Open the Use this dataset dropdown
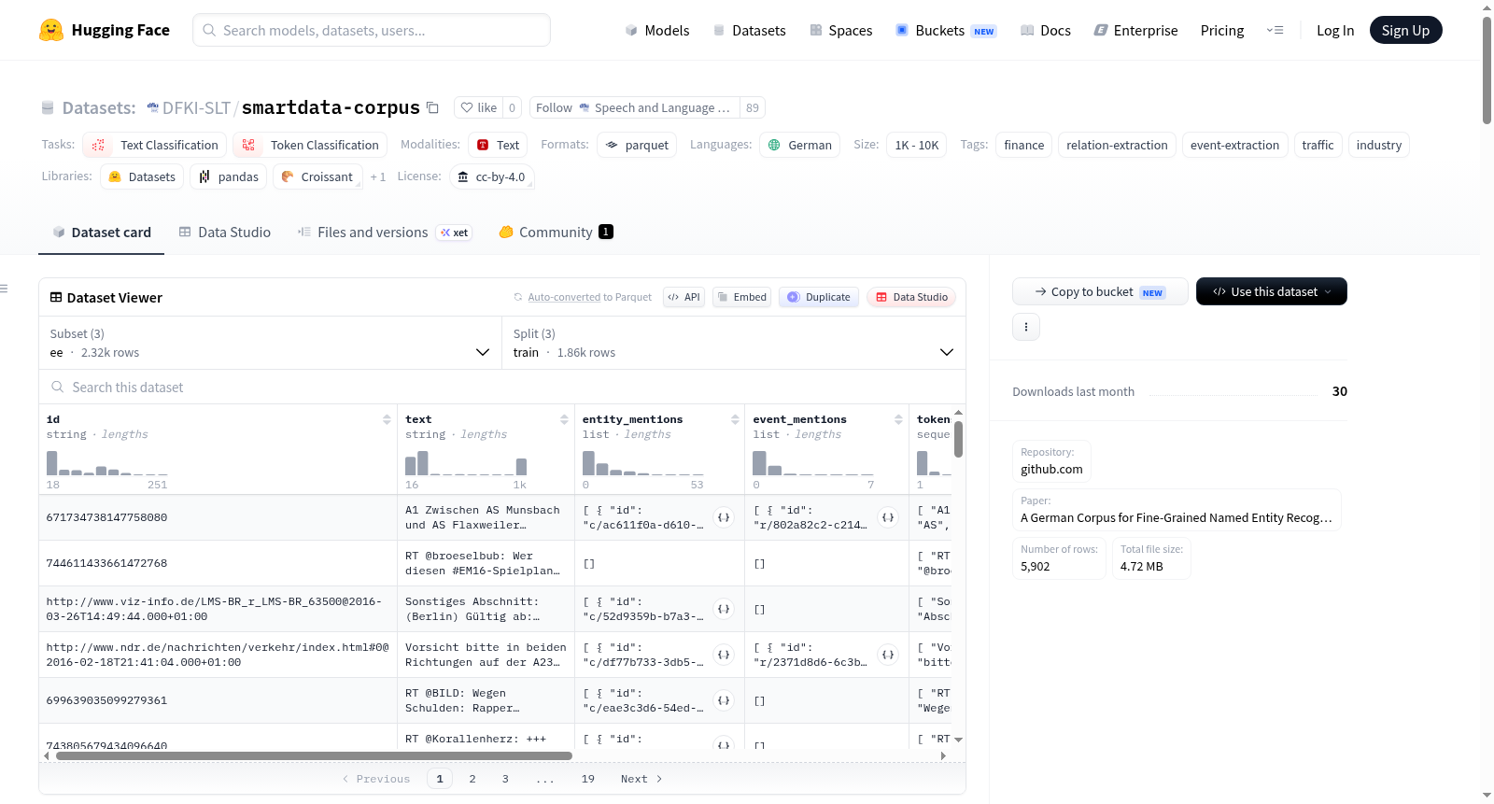Image resolution: width=1494 pixels, height=804 pixels. coord(1272,291)
